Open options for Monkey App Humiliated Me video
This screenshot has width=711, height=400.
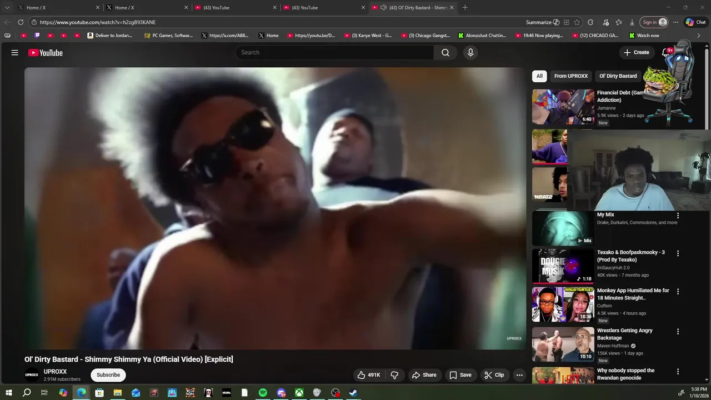pyautogui.click(x=678, y=292)
